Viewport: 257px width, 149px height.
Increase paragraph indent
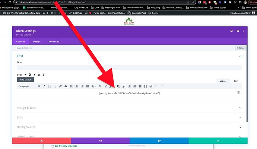point(134,86)
